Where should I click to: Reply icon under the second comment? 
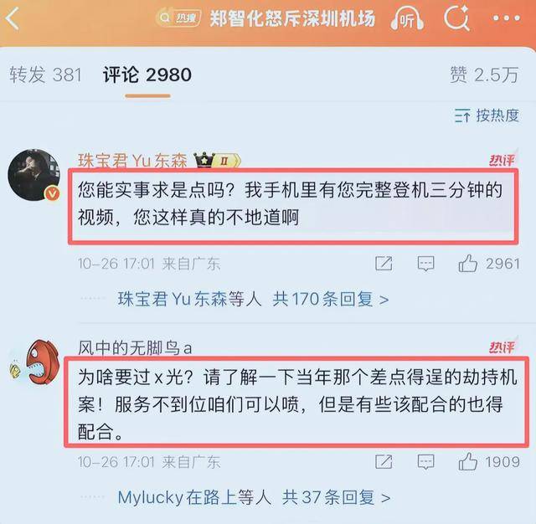click(426, 462)
